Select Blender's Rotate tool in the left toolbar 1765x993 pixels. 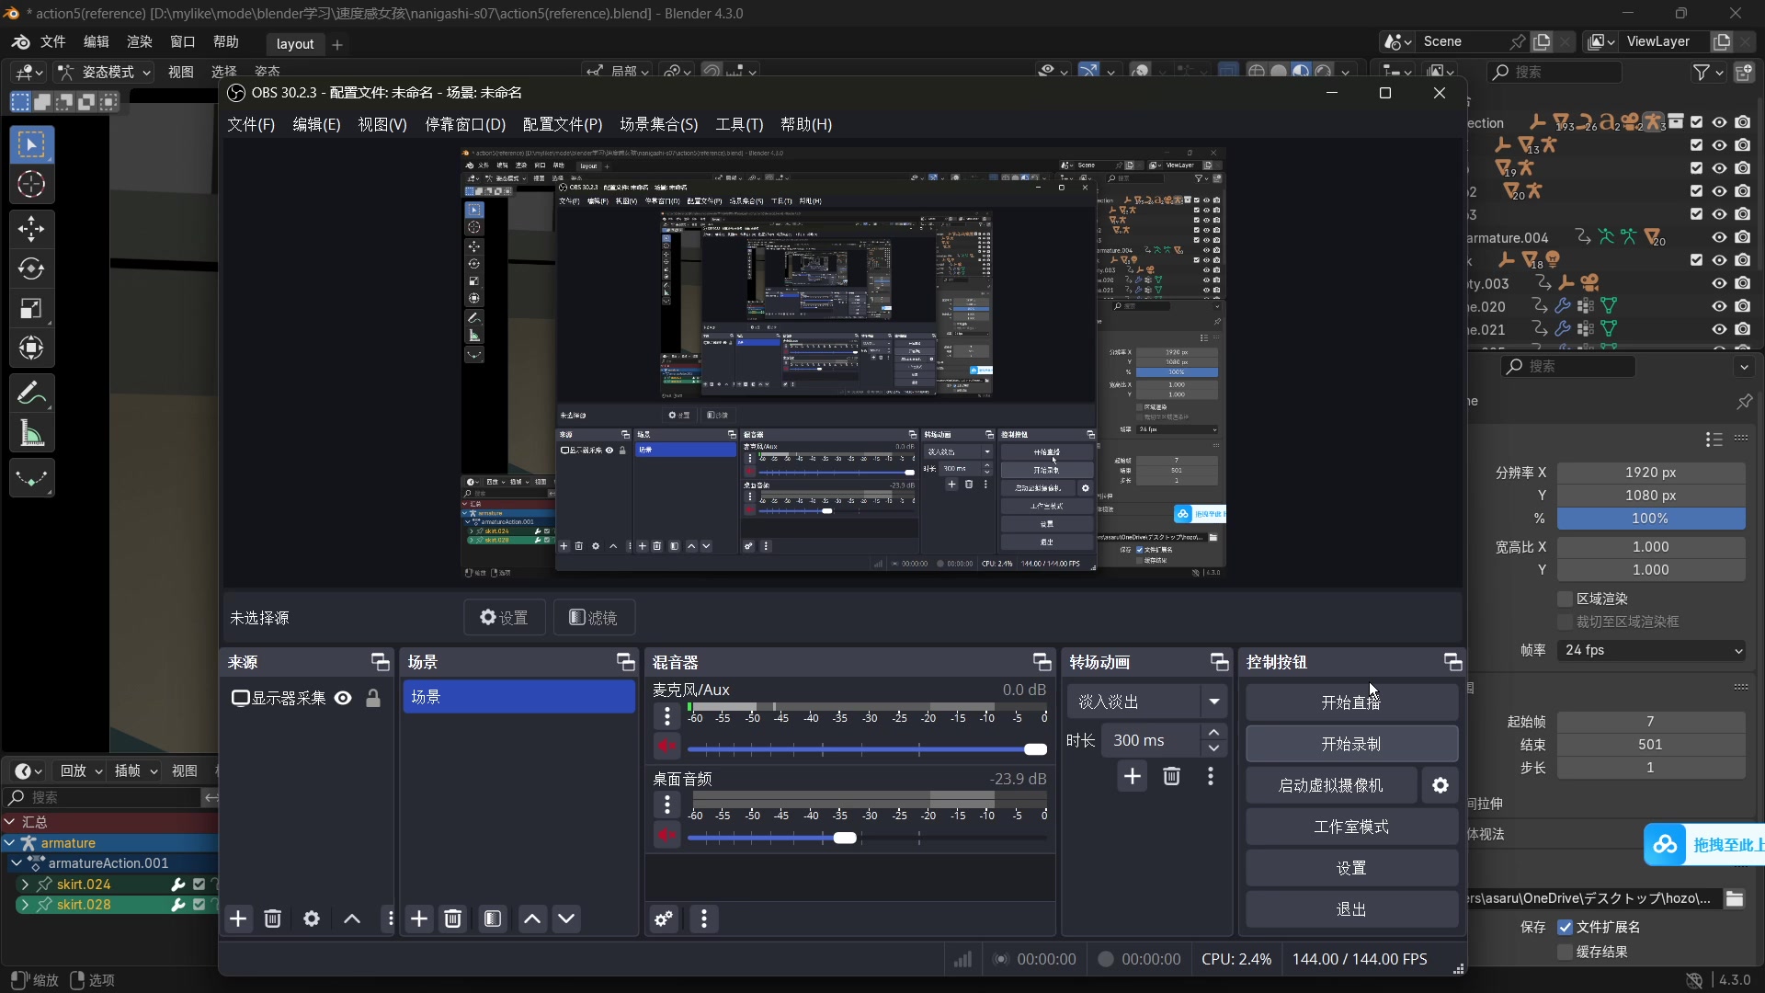(31, 268)
